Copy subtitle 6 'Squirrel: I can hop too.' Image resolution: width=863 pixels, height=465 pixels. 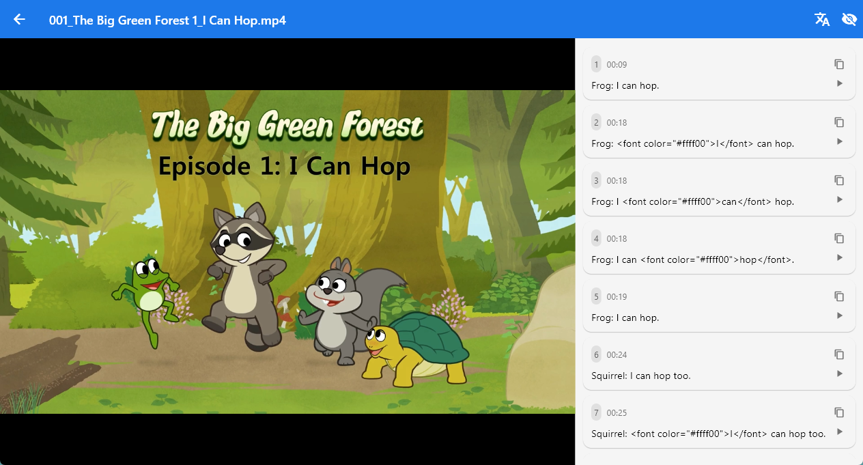[x=839, y=354]
